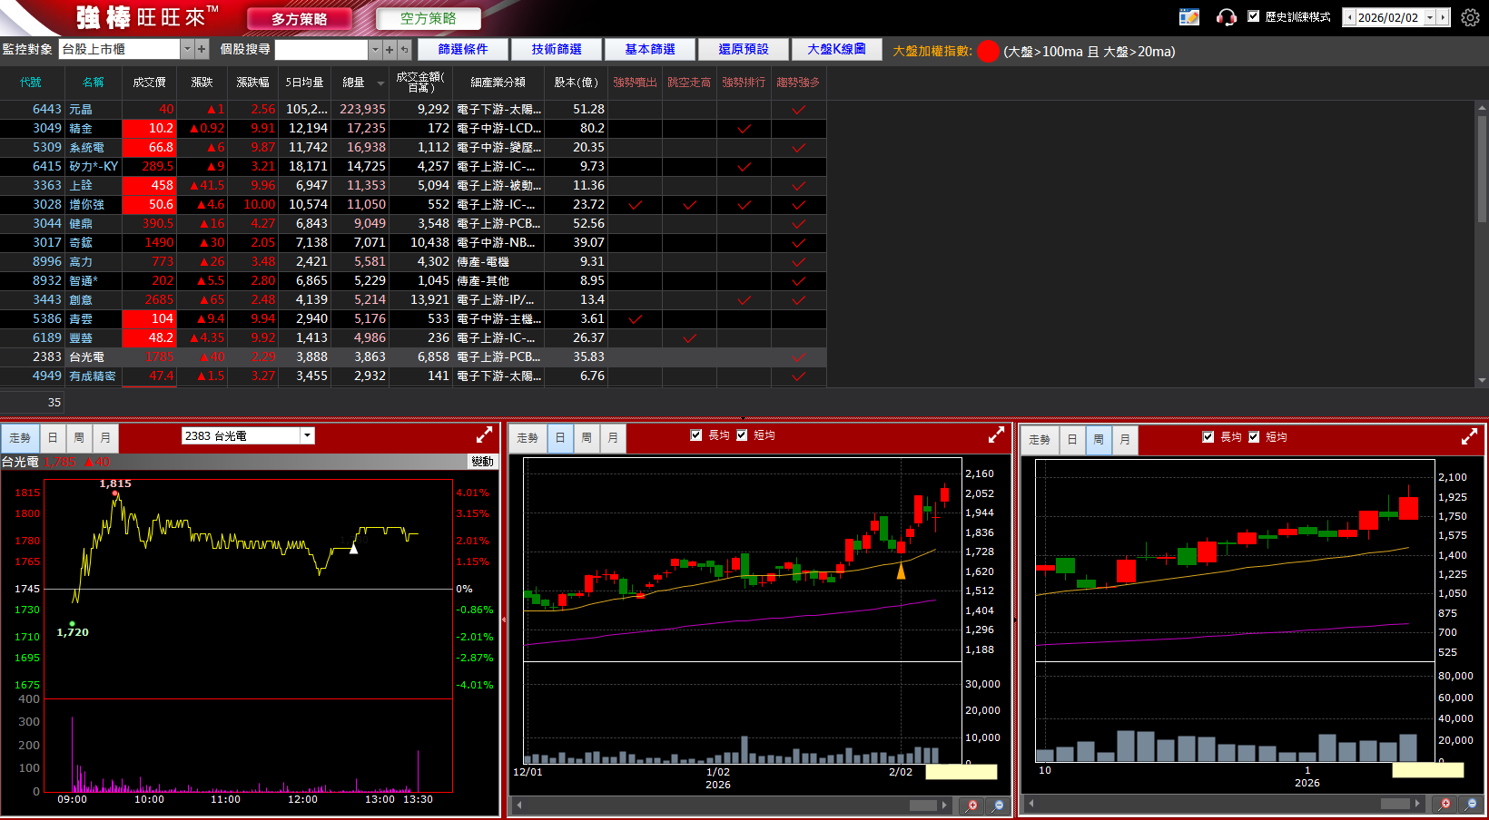Viewport: 1489px width, 820px height.
Task: Open the layout editor pencil icon
Action: 1188,17
